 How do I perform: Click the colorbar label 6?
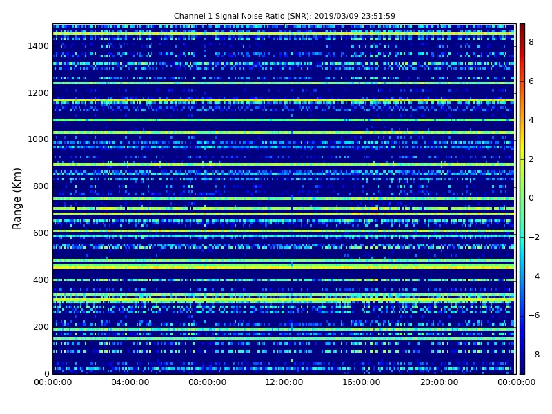pos(531,81)
